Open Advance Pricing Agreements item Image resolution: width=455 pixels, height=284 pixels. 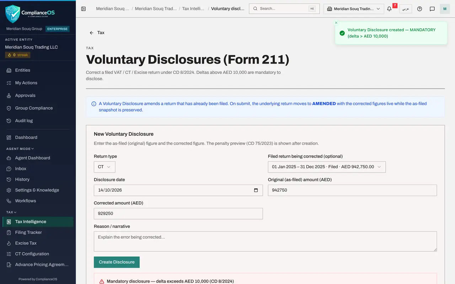point(38,264)
